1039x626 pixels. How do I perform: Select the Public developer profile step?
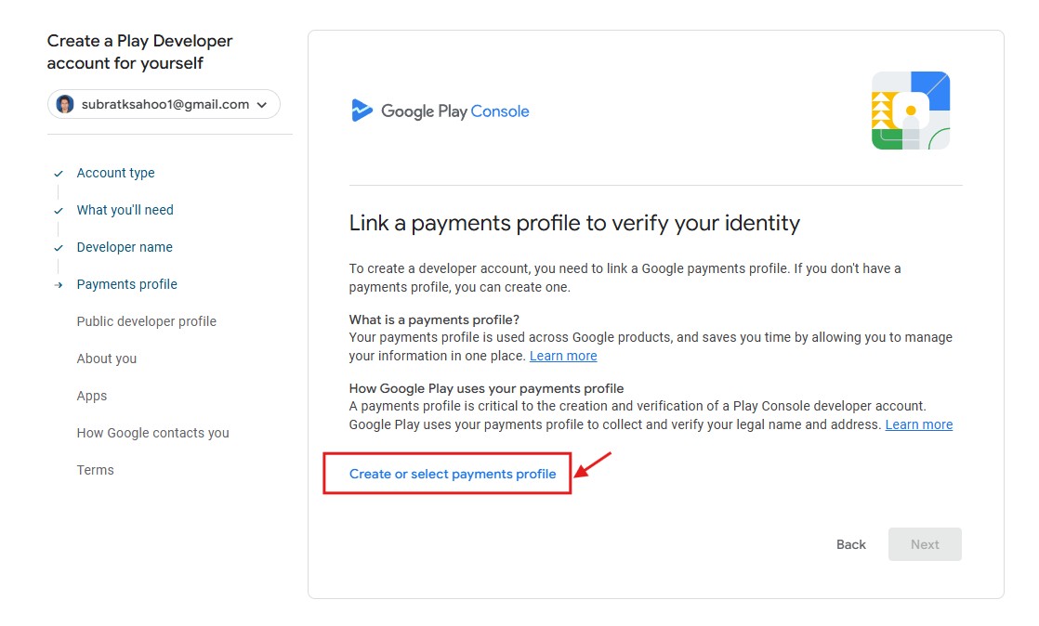click(146, 321)
